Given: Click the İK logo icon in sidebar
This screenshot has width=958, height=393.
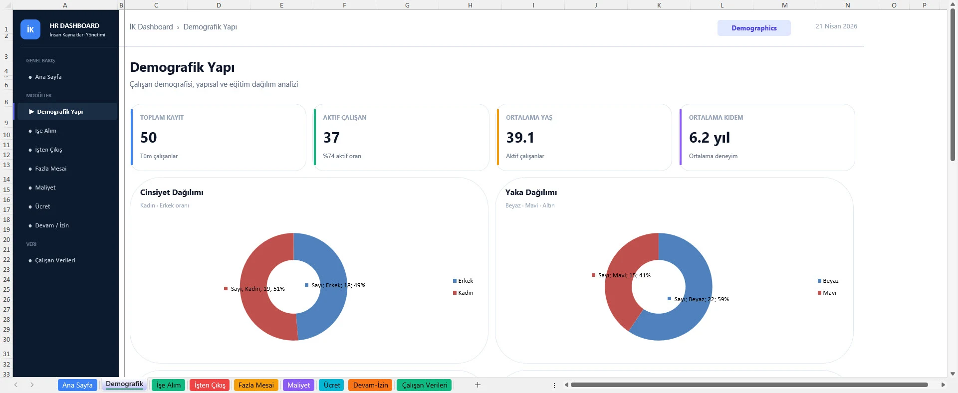Looking at the screenshot, I should coord(30,29).
